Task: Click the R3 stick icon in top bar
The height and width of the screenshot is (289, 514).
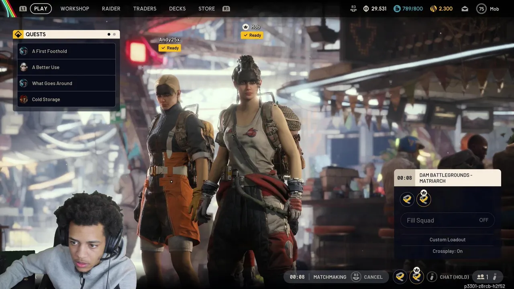Action: pos(353,8)
